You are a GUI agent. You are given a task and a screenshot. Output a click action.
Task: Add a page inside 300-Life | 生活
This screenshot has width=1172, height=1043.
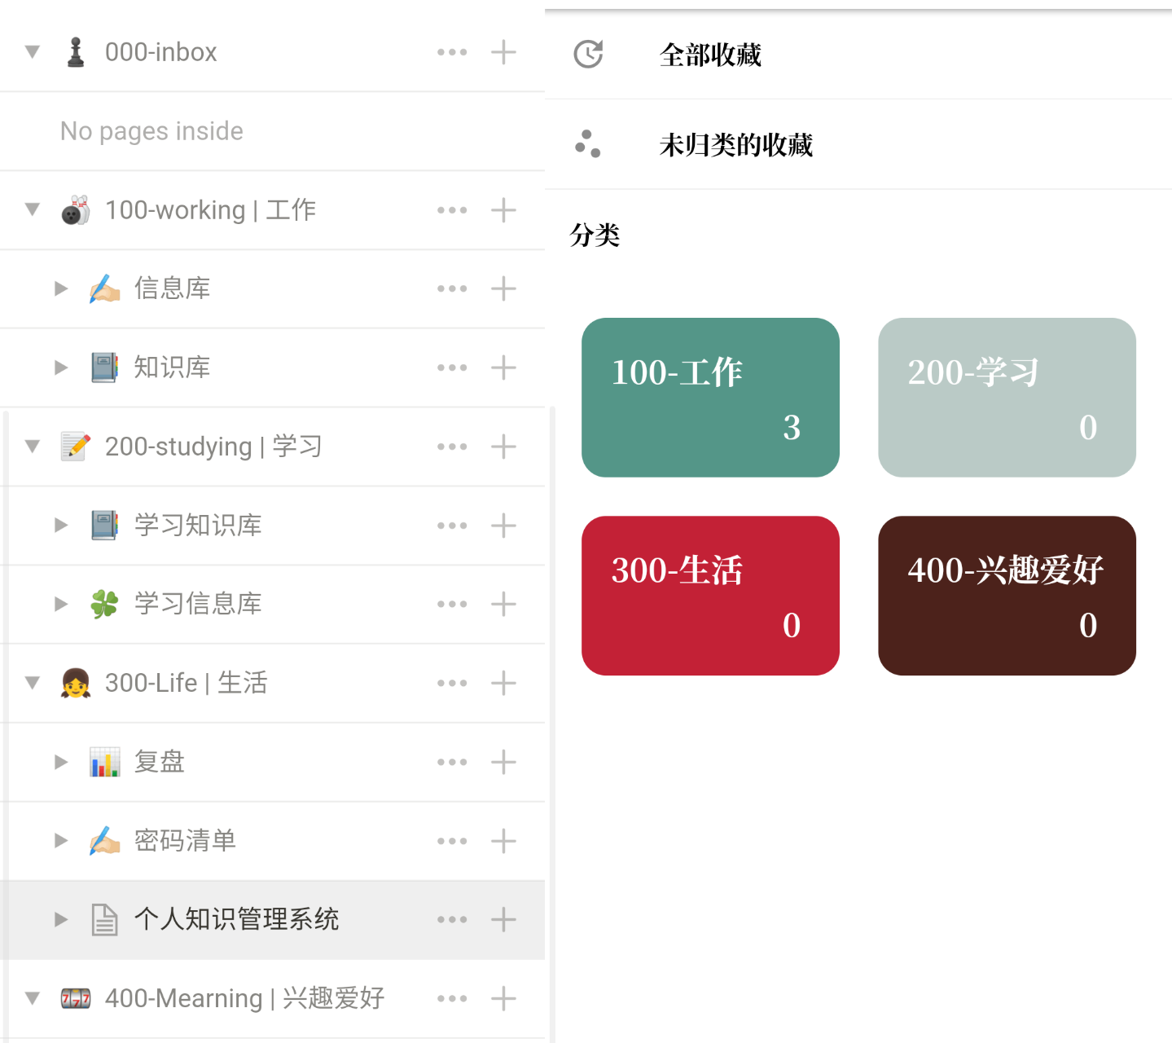coord(504,683)
